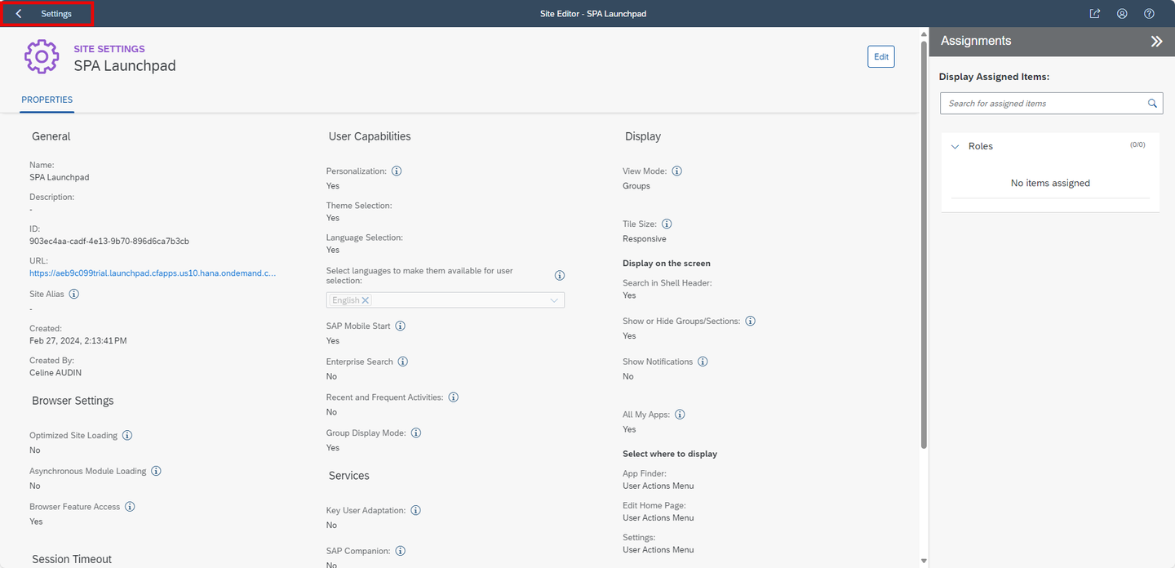
Task: Click the '(0/0)' Roles counter
Action: (x=1137, y=144)
